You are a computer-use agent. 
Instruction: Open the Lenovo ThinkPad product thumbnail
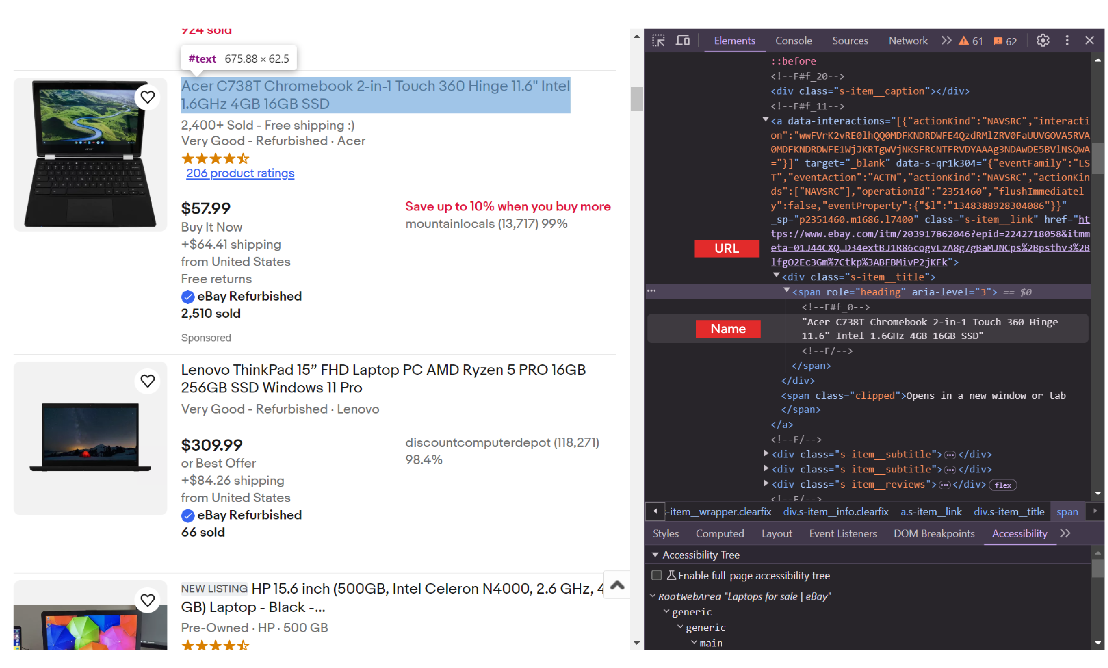90,438
